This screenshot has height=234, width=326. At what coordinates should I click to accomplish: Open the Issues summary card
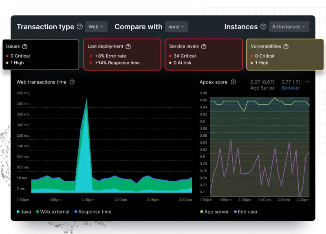pos(41,55)
